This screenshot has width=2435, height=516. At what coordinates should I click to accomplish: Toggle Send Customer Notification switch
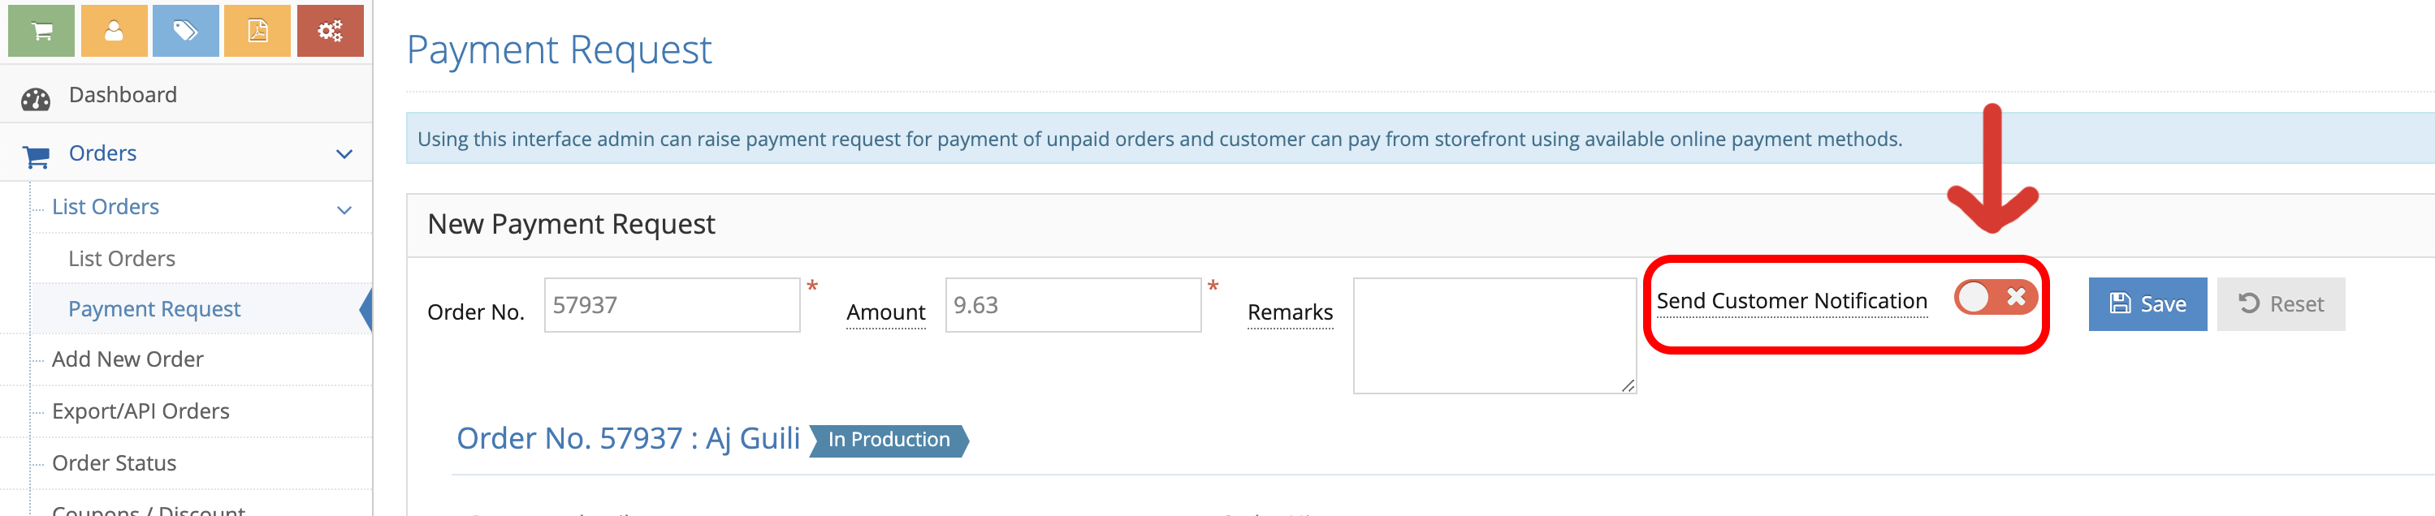coord(1995,298)
